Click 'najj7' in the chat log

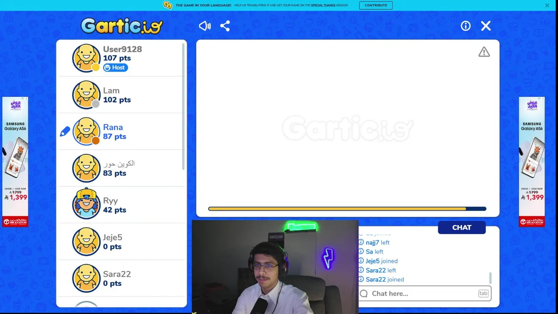pos(372,242)
